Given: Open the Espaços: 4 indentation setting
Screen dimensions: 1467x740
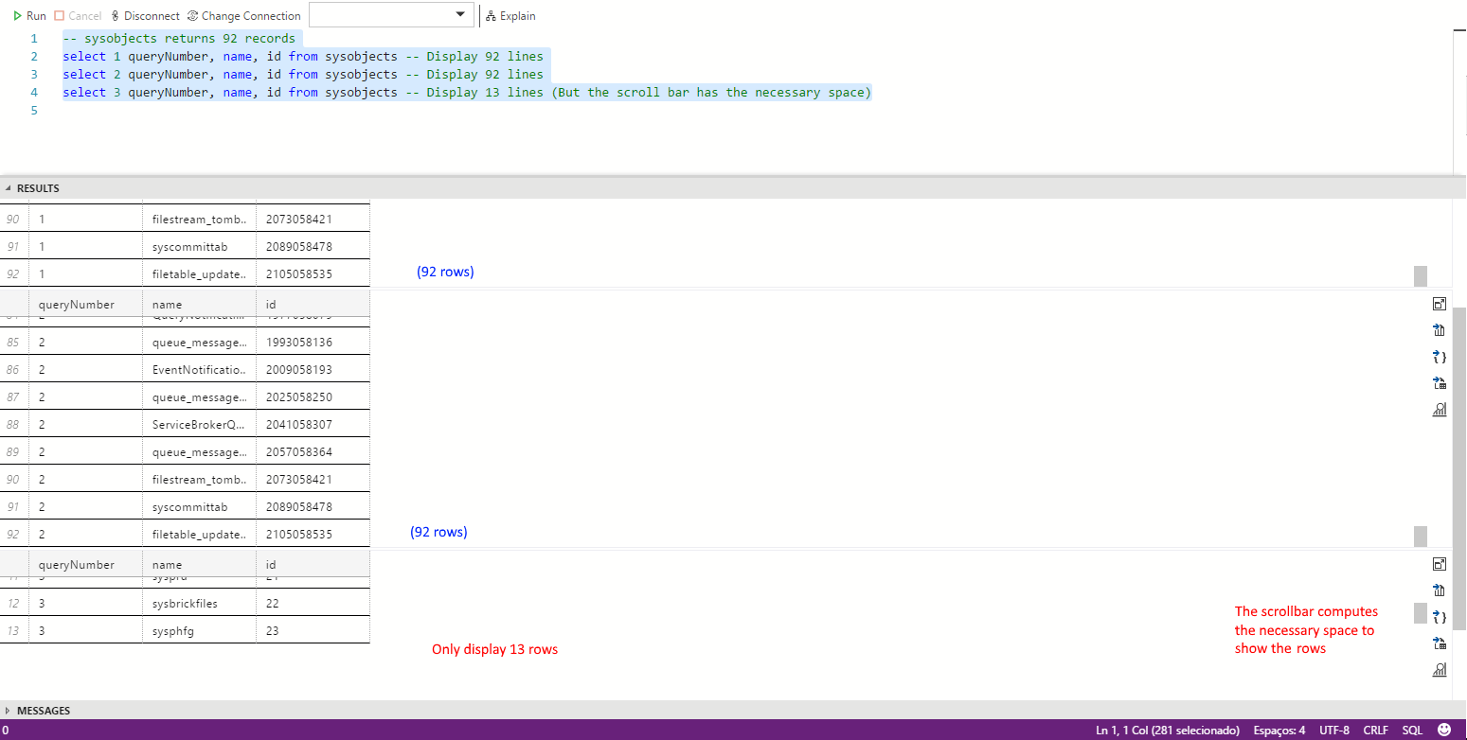Looking at the screenshot, I should point(1279,731).
